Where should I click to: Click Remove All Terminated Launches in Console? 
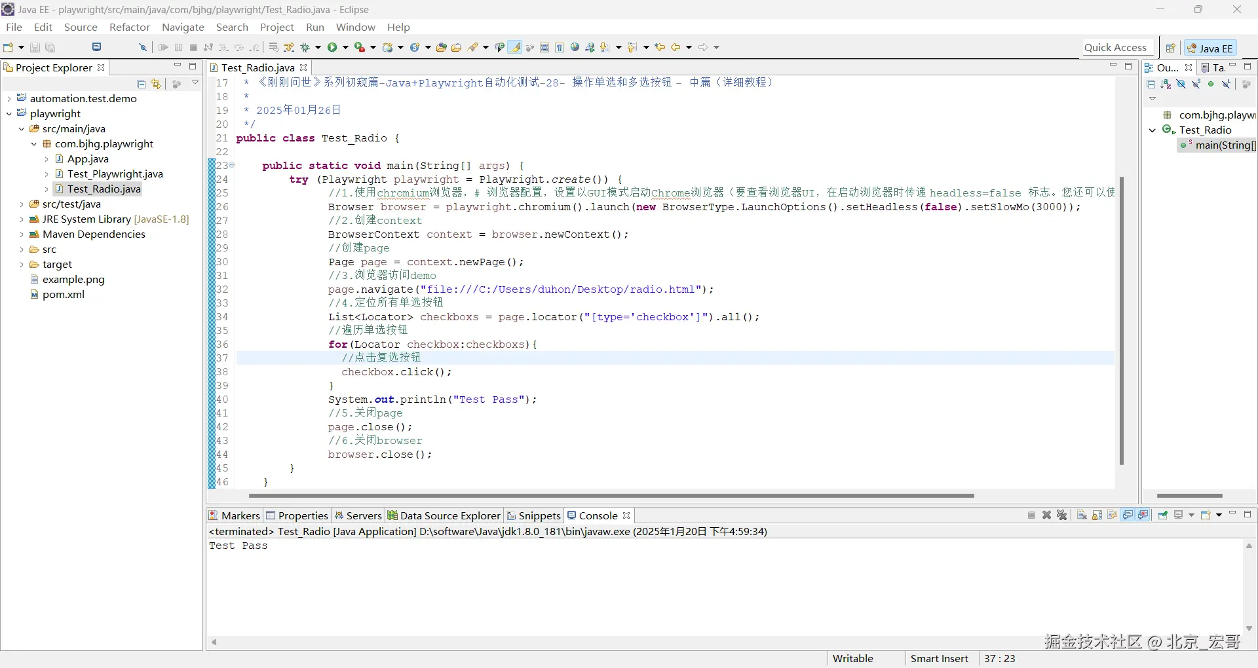[x=1062, y=515]
